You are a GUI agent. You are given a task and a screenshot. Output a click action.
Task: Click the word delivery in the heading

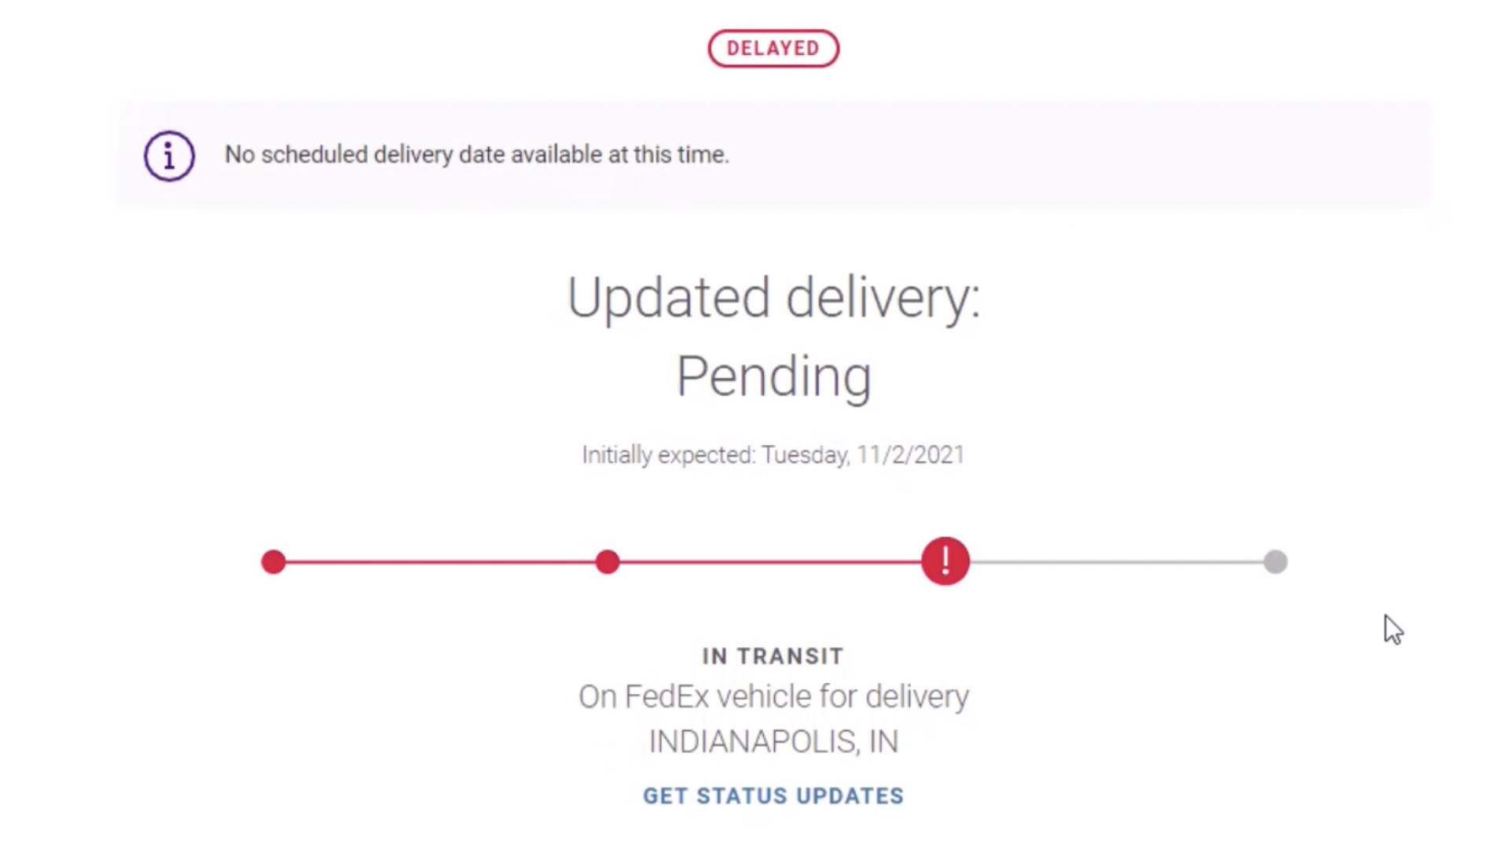tap(883, 298)
